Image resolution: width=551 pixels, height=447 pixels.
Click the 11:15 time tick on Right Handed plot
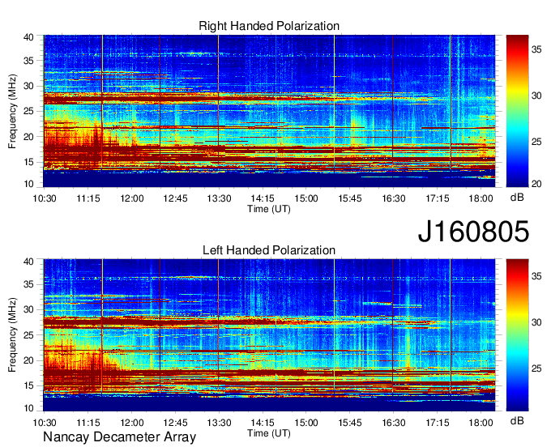[88, 198]
